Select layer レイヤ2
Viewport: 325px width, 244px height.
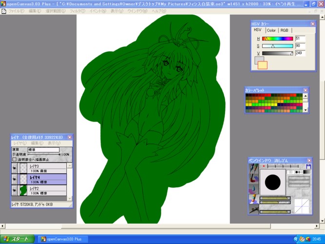(x=39, y=190)
